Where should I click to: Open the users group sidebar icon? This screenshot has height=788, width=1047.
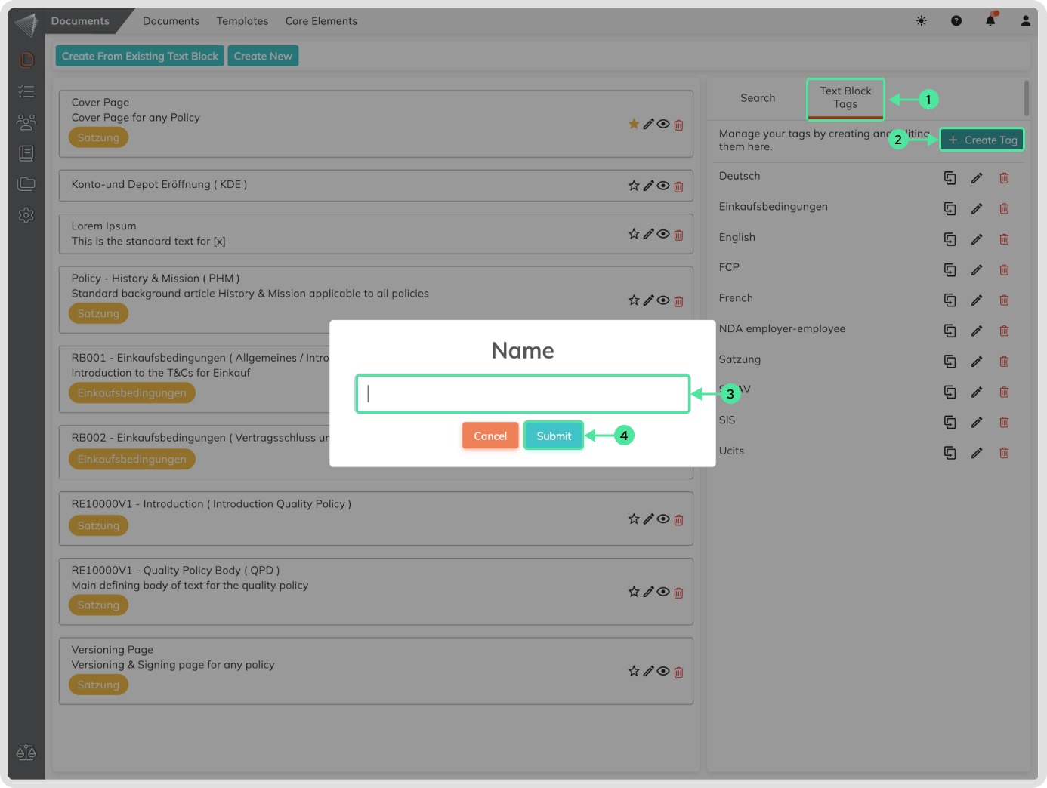26,122
